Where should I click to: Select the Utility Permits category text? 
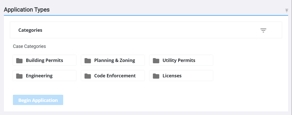click(x=179, y=60)
